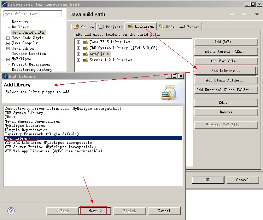The image size is (263, 220).
Task: Select Resource in the properties tree
Action: pyautogui.click(x=20, y=22)
